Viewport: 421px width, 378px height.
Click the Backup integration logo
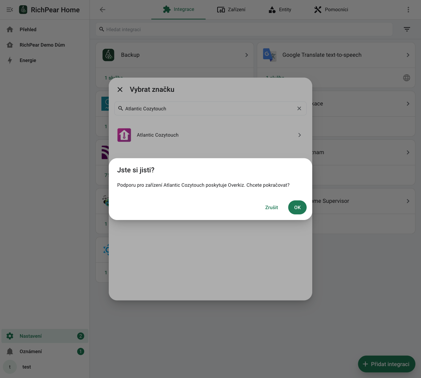click(108, 55)
